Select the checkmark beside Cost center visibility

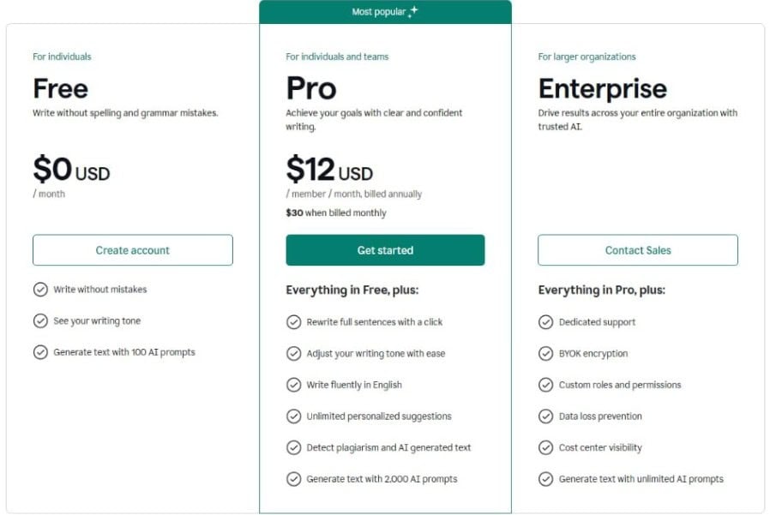545,447
